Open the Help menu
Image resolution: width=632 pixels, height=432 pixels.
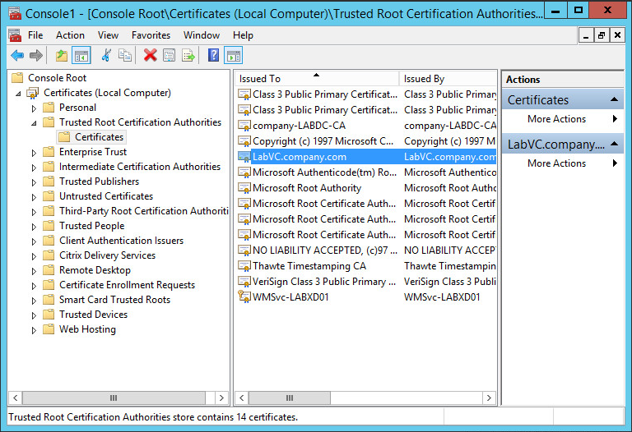click(x=243, y=35)
